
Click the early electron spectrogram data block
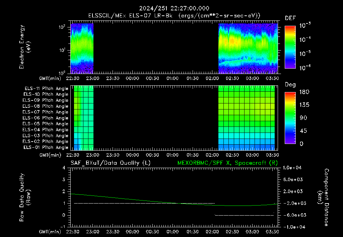coord(82,48)
